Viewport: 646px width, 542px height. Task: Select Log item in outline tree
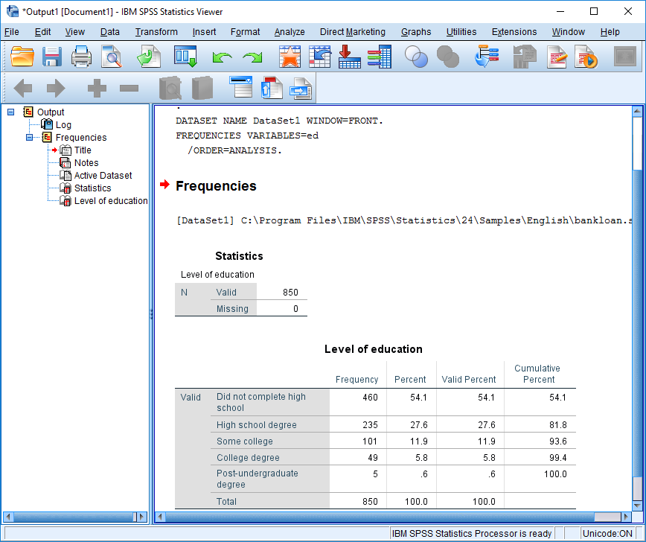(63, 125)
